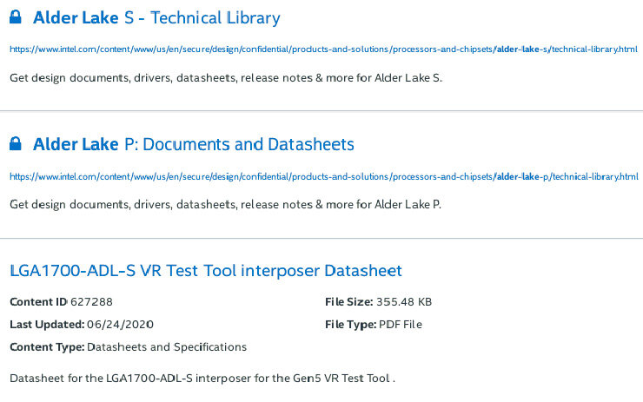
Task: Click the Last Updated label
Action: tap(47, 325)
